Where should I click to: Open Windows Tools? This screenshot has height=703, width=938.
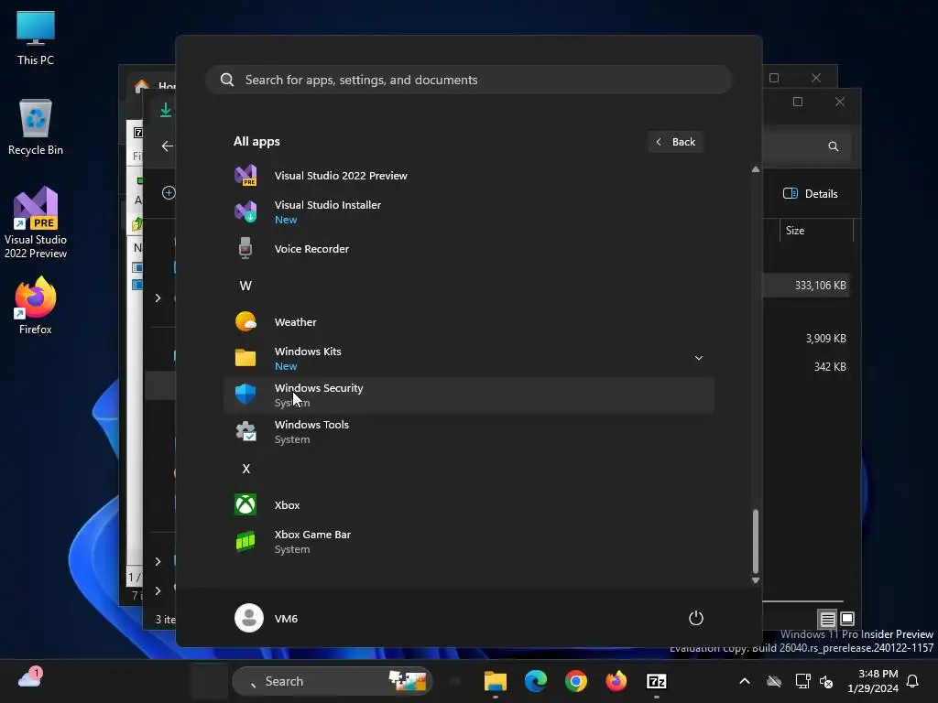pyautogui.click(x=469, y=432)
